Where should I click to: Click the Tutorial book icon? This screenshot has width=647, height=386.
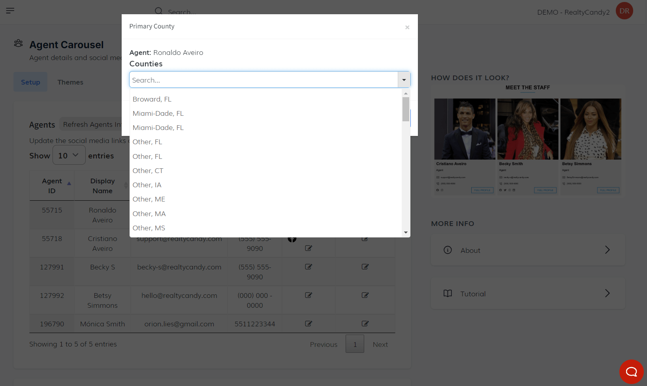point(448,294)
